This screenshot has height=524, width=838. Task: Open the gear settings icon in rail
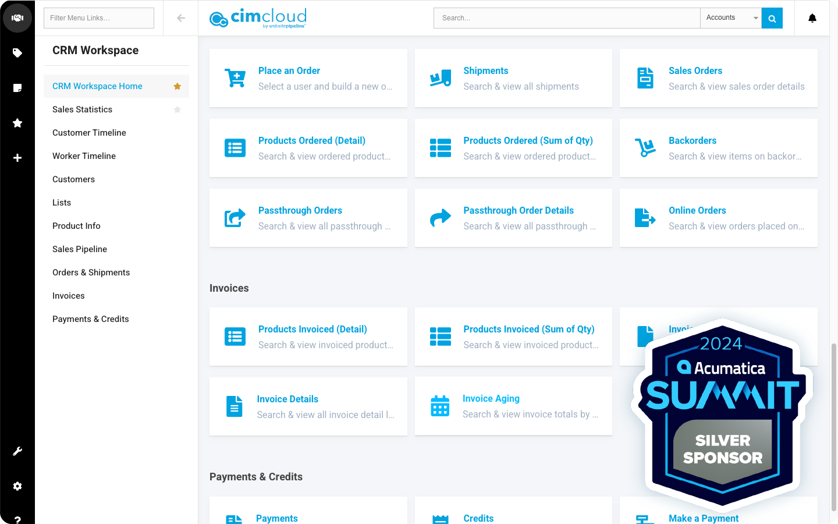[17, 486]
